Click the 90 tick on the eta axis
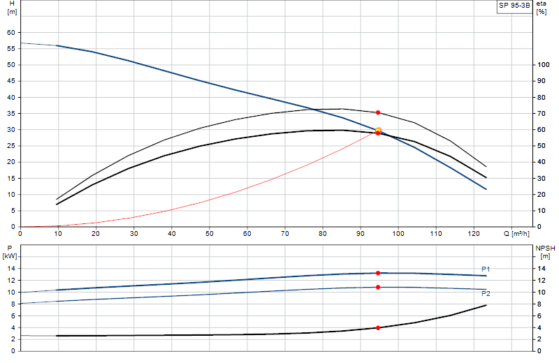The height and width of the screenshot is (363, 559). (x=542, y=81)
